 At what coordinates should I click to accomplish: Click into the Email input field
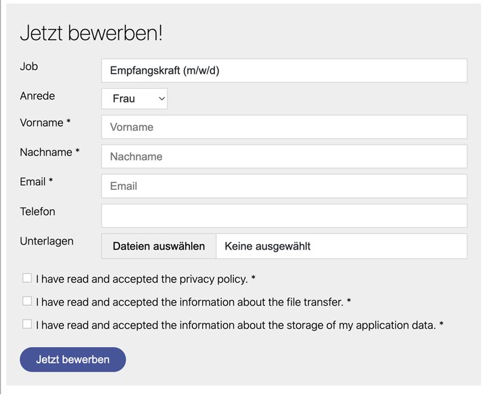(284, 186)
